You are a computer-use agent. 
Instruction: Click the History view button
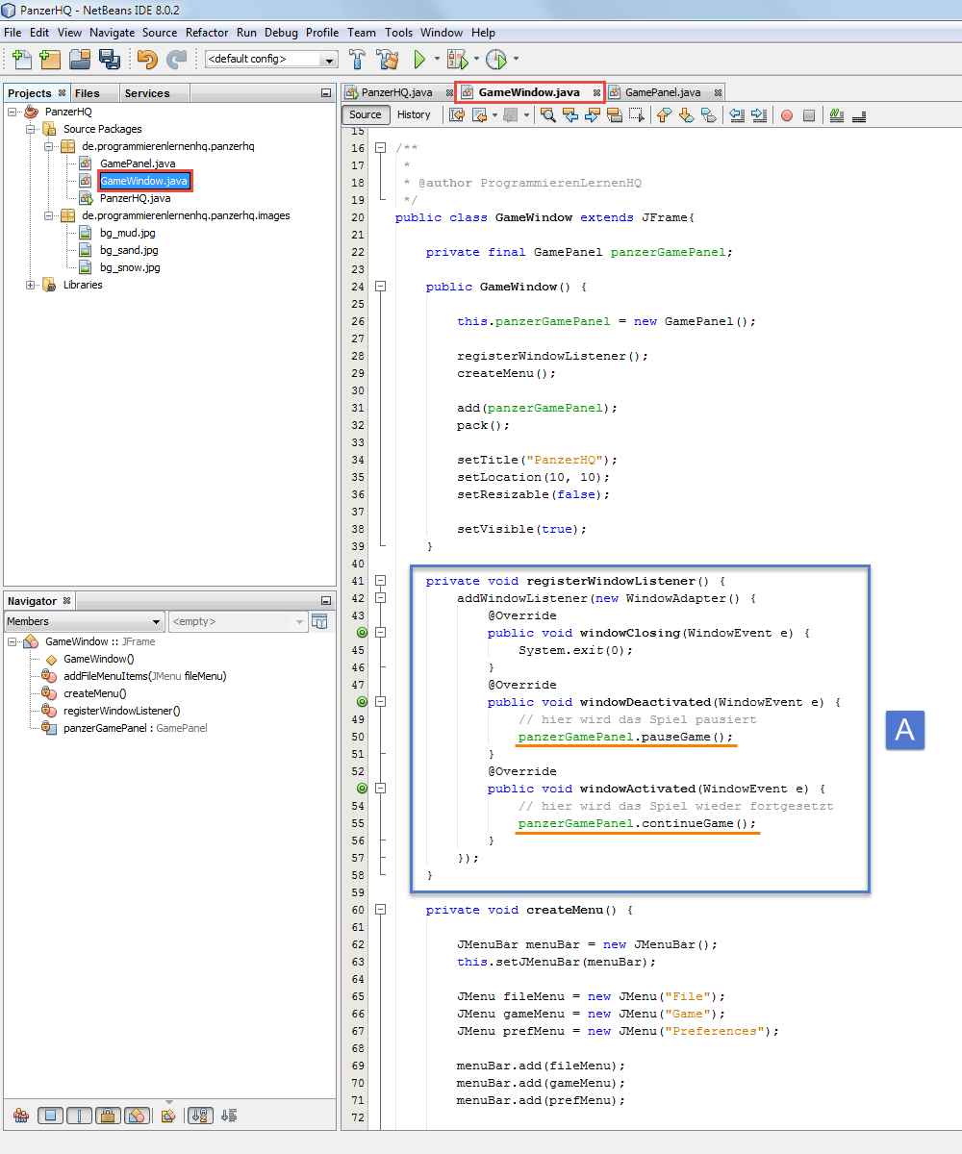coord(414,114)
